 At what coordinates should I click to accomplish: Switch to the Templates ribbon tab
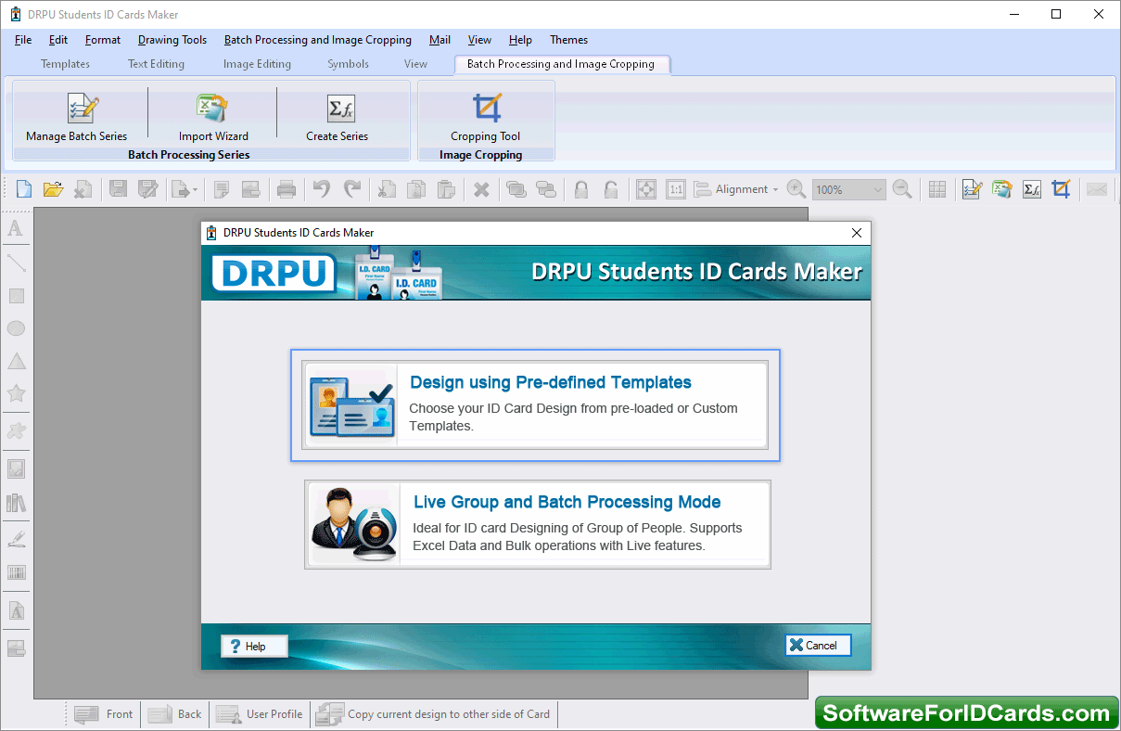pos(66,64)
